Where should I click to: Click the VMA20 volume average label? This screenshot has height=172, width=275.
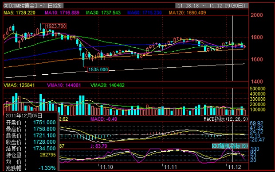tap(107, 85)
